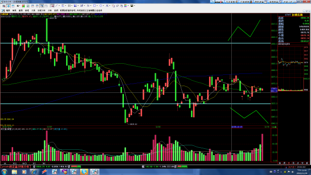Click the title bar button with calendar icon

(260, 2)
